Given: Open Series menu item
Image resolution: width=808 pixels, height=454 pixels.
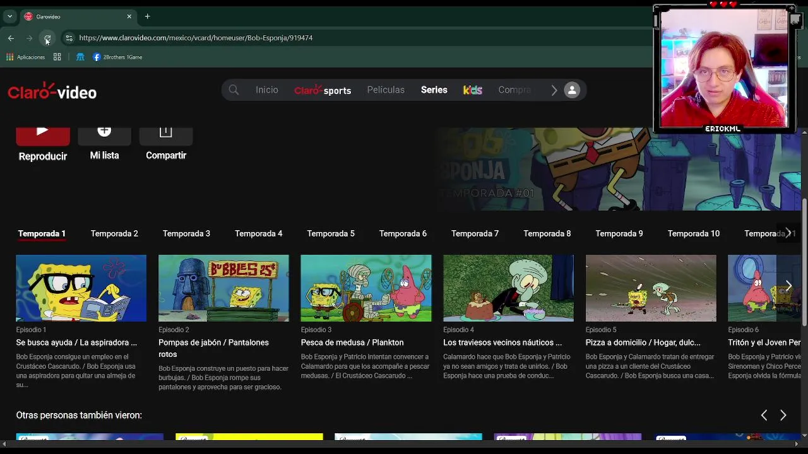Looking at the screenshot, I should (434, 90).
